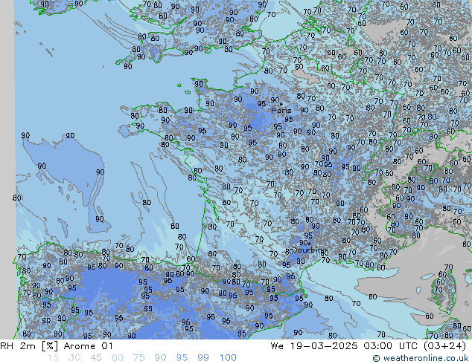The width and height of the screenshot is (472, 364).
Task: Click the "We 19-03-2025 03:00 UTC (03+24)" timestamp
Action: pyautogui.click(x=369, y=346)
